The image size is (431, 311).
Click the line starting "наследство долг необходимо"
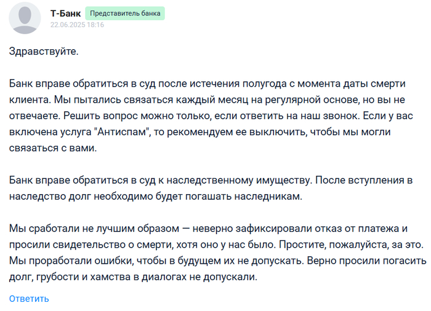[156, 196]
